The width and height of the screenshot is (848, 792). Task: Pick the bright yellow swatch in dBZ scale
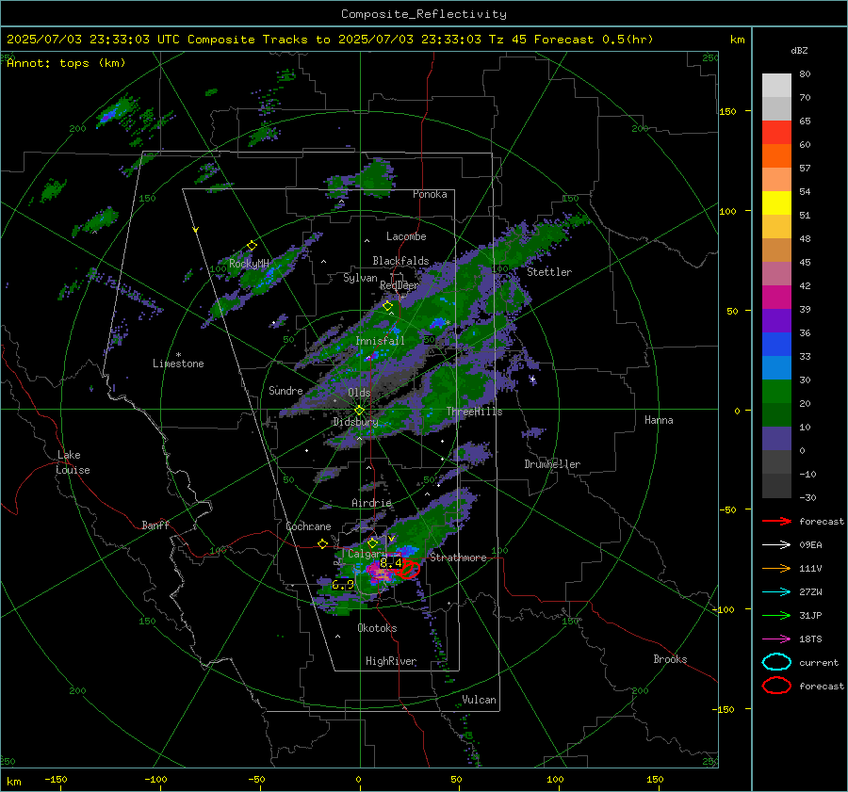776,203
